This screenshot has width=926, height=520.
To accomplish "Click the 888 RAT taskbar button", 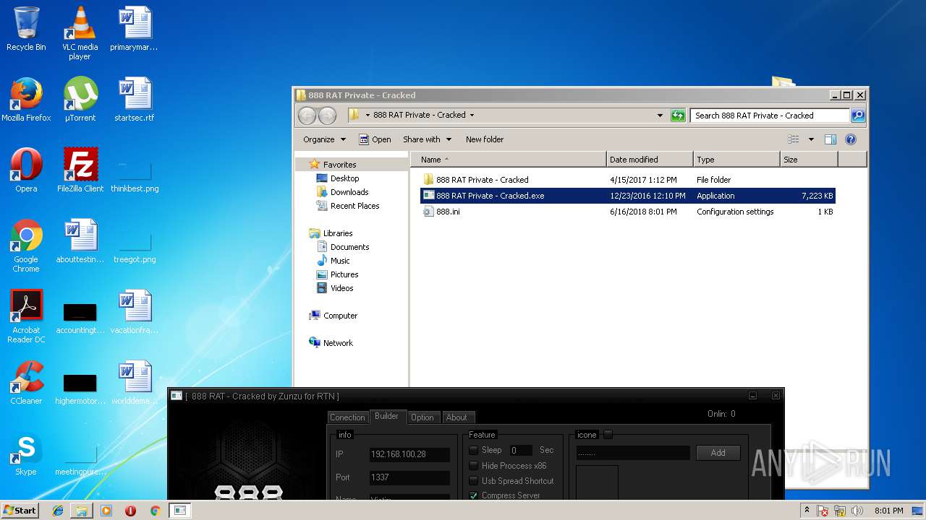I will click(x=180, y=511).
